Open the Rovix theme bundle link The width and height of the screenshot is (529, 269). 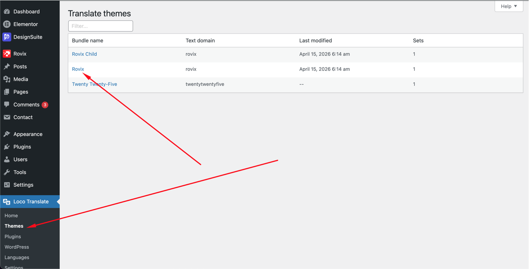tap(78, 69)
